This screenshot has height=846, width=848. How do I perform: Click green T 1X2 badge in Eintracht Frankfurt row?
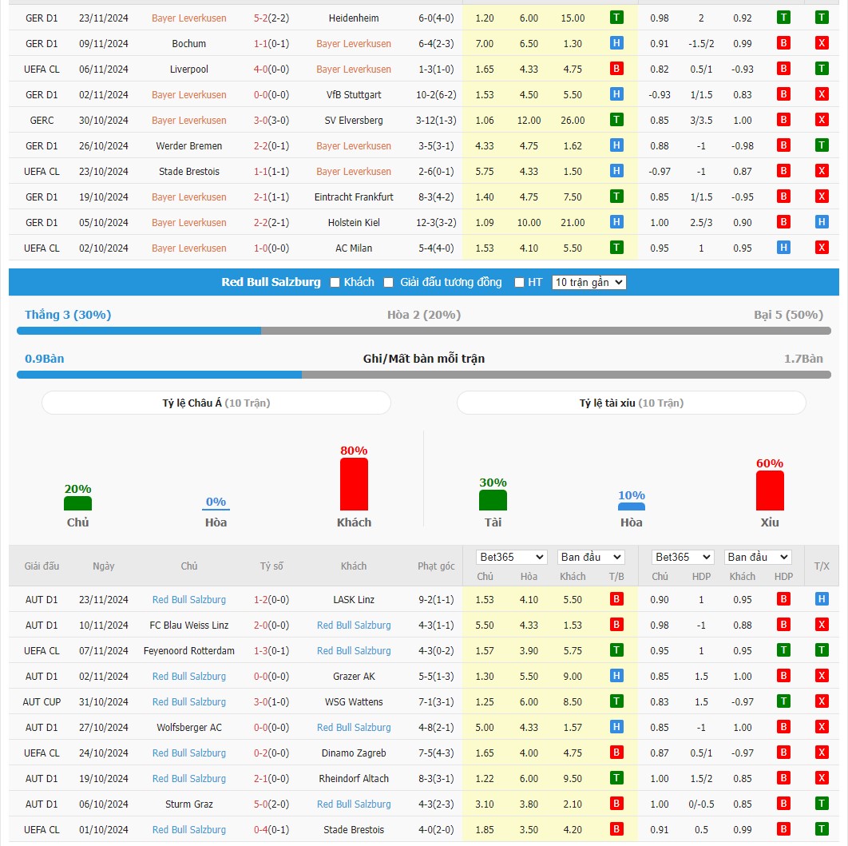click(616, 196)
